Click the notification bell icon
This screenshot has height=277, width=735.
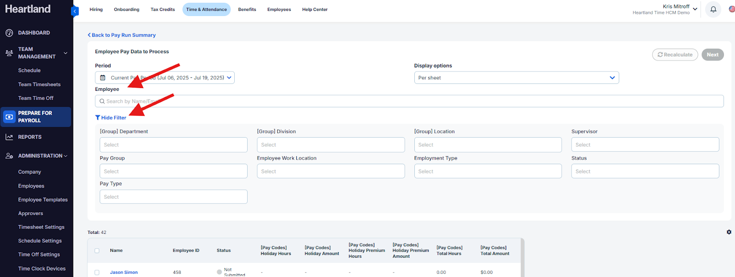pos(713,9)
